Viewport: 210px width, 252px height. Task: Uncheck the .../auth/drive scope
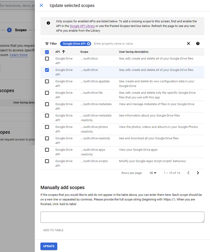click(x=47, y=70)
